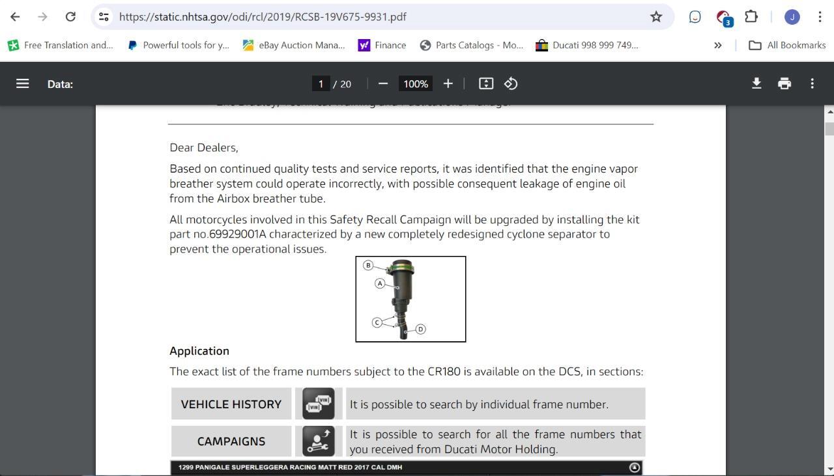This screenshot has height=476, width=834.
Task: Open the Ducati 998 999 749 bookmark
Action: pos(587,45)
